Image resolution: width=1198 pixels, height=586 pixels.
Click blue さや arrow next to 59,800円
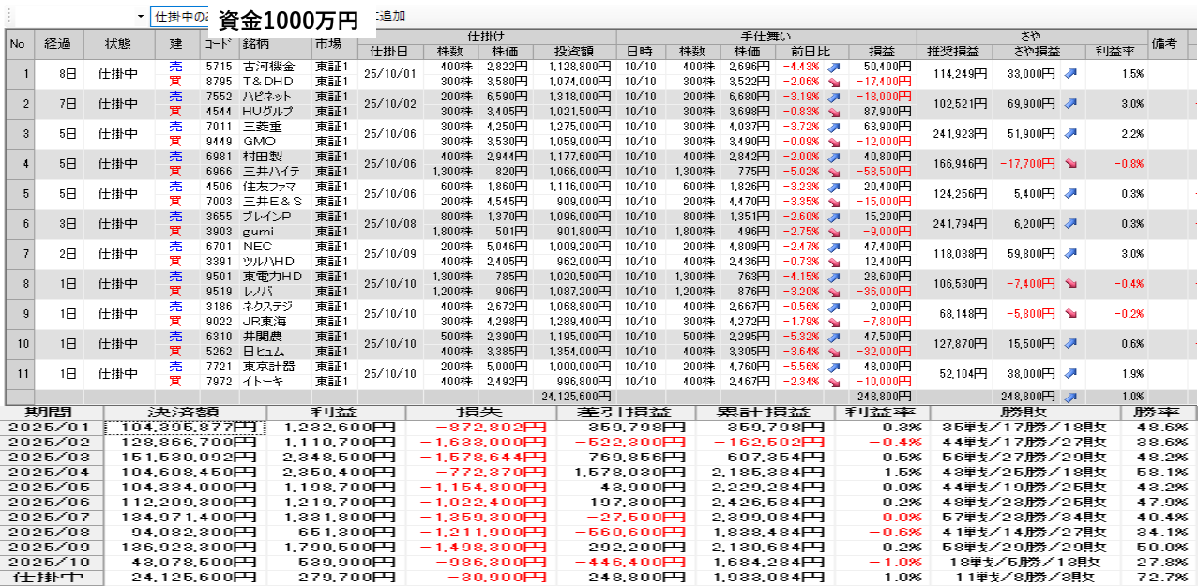tap(1070, 254)
